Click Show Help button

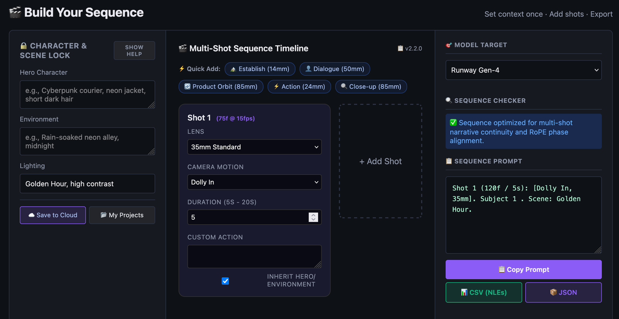point(134,51)
